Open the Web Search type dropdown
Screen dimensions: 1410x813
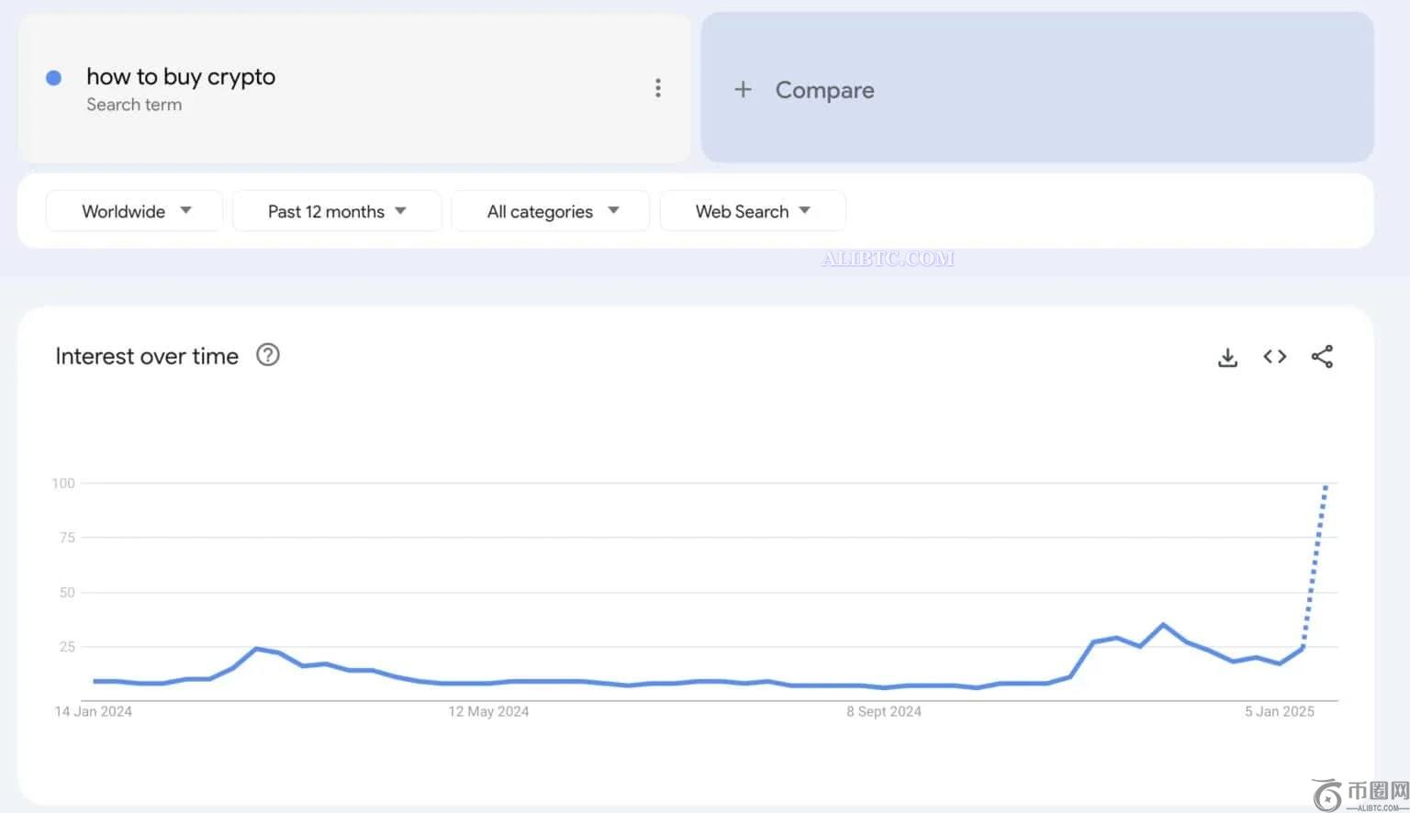coord(753,211)
